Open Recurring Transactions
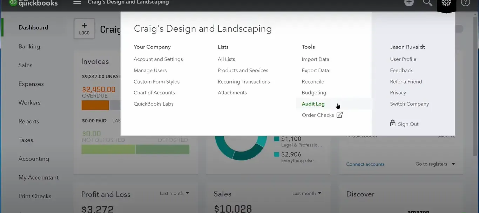This screenshot has width=479, height=213. 244,82
